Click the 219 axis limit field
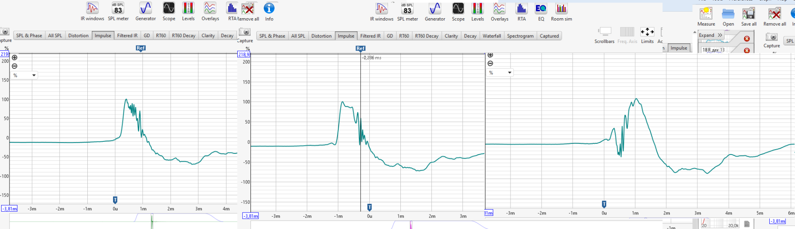Screen dimensions: 795x229 click(5, 54)
